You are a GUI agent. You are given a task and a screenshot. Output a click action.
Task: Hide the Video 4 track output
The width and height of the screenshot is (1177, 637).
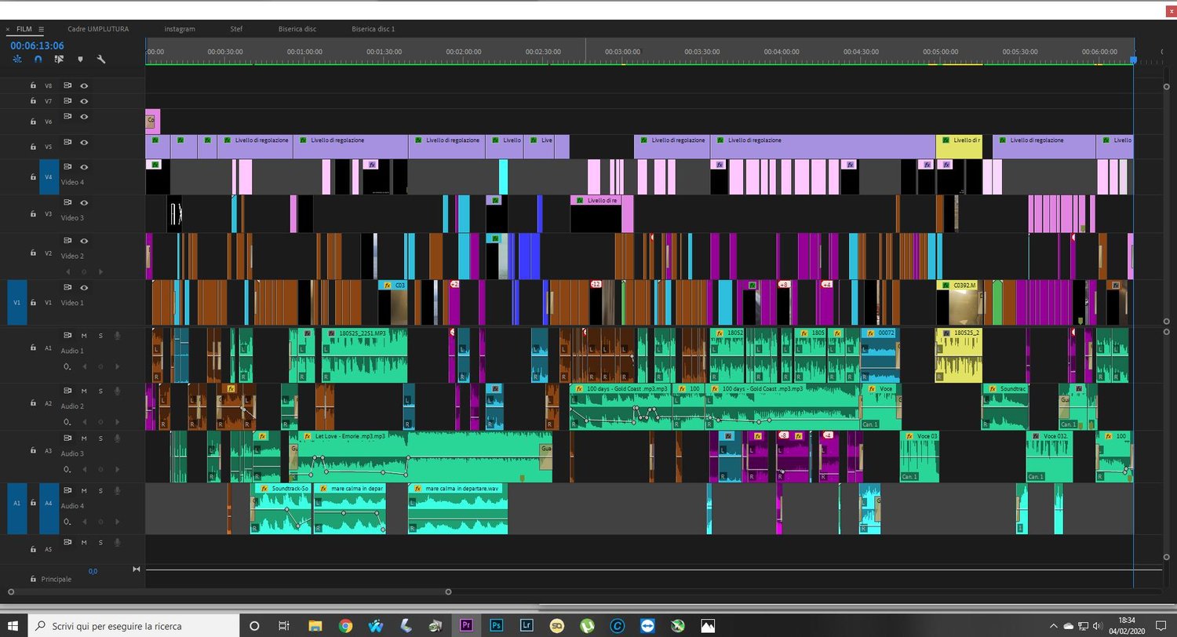pyautogui.click(x=84, y=167)
